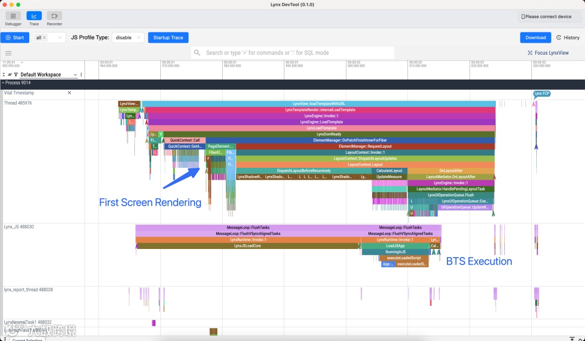
Task: Start trace recording
Action: click(x=15, y=38)
